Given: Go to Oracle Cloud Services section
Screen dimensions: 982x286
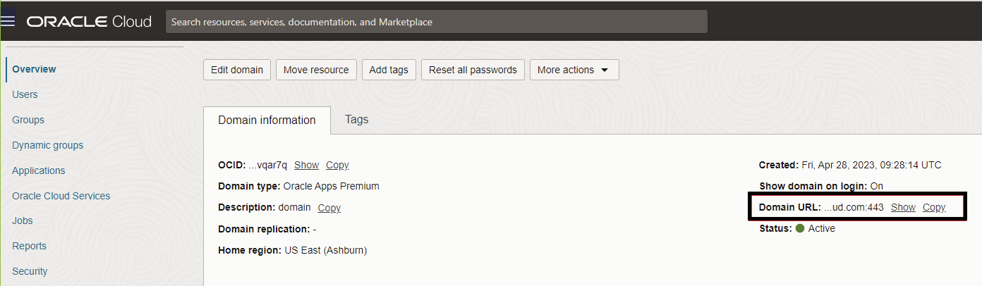Looking at the screenshot, I should click(x=61, y=196).
